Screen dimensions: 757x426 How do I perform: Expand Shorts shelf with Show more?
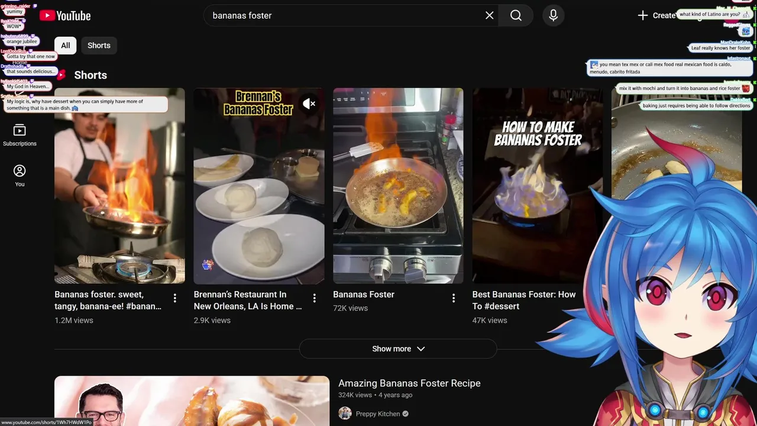pos(398,348)
